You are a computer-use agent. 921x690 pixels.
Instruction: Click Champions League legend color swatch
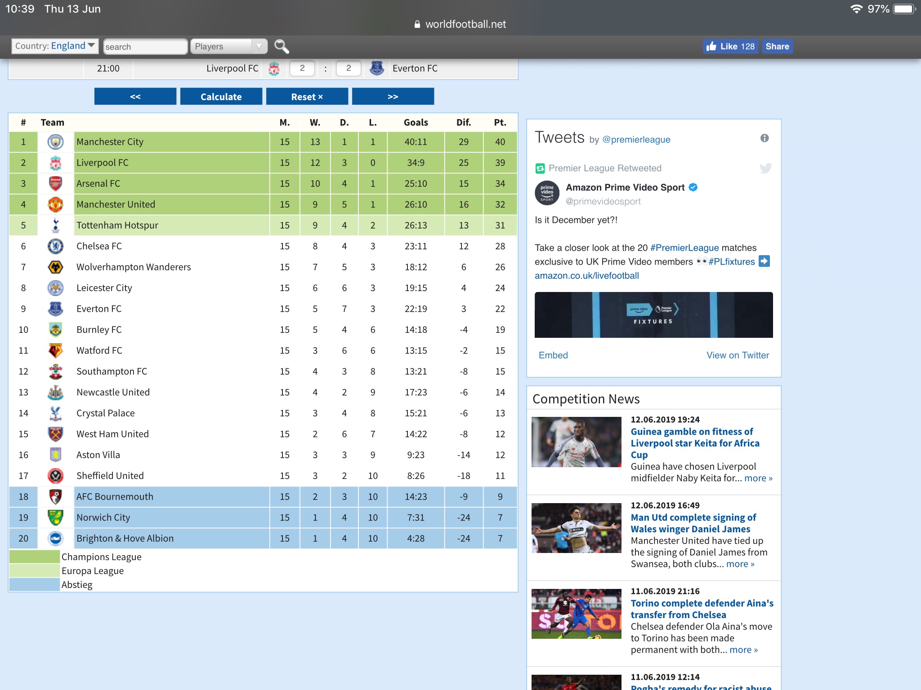point(35,557)
